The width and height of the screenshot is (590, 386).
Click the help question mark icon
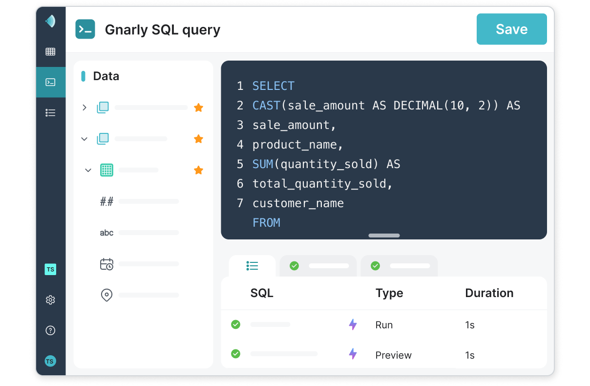50,330
